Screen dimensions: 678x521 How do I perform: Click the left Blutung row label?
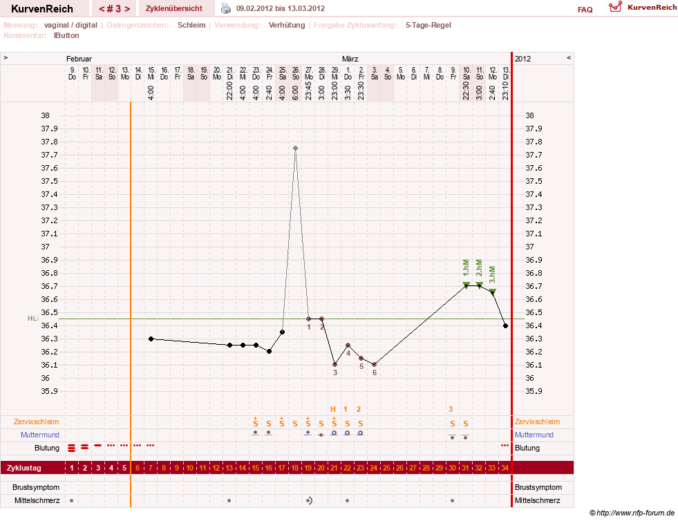pos(47,448)
